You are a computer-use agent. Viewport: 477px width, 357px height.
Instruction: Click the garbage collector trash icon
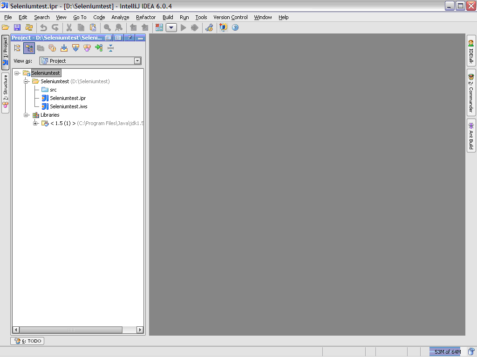point(471,352)
